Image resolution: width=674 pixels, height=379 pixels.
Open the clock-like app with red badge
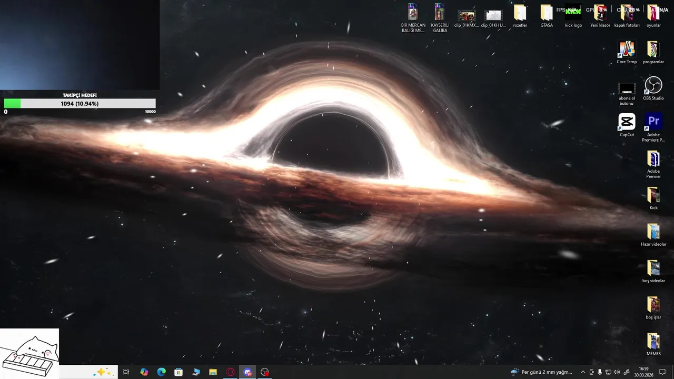point(265,372)
